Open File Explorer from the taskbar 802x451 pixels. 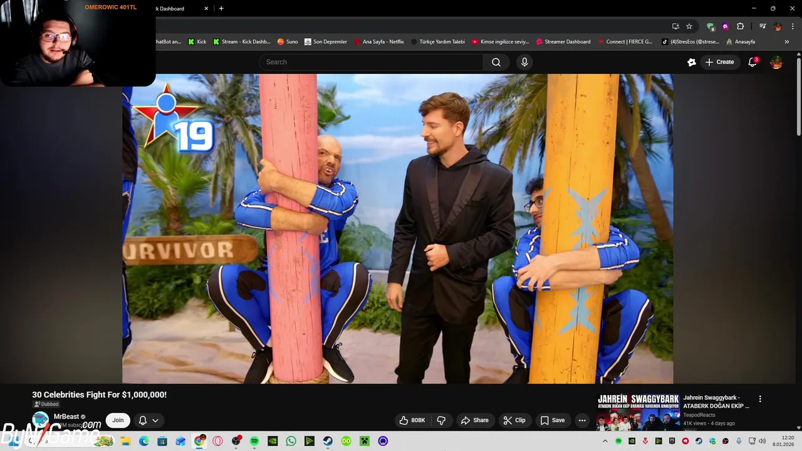click(x=125, y=441)
